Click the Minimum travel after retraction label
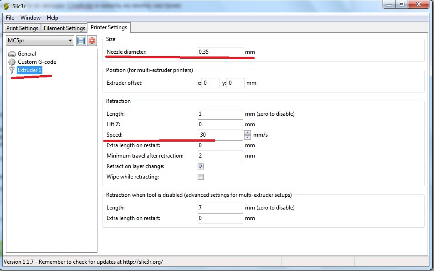Viewport: 434px width, 271px height. click(x=145, y=156)
